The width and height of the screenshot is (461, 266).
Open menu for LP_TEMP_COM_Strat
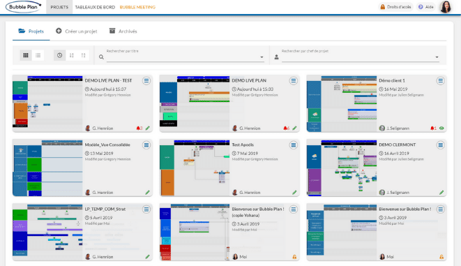coord(146,209)
